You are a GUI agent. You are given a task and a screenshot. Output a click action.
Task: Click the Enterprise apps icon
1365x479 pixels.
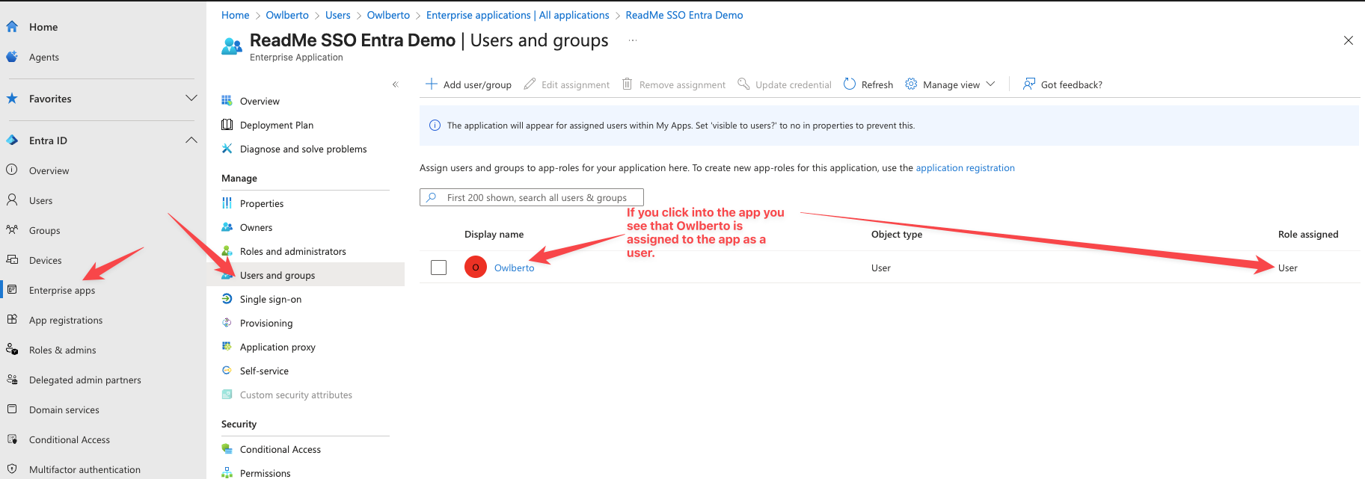pos(12,290)
